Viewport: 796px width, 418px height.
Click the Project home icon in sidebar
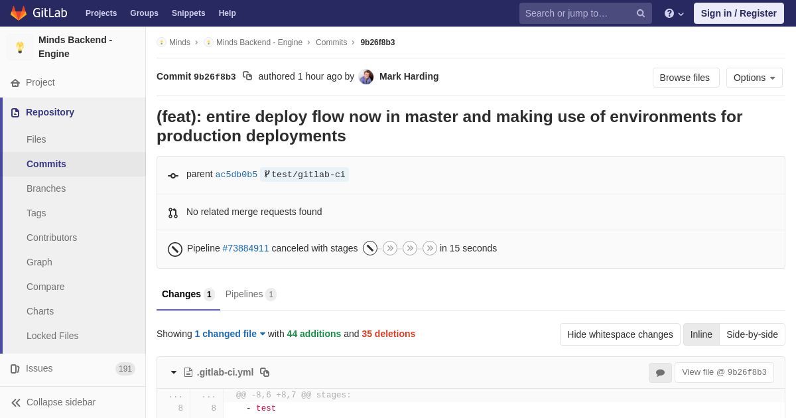tap(15, 83)
